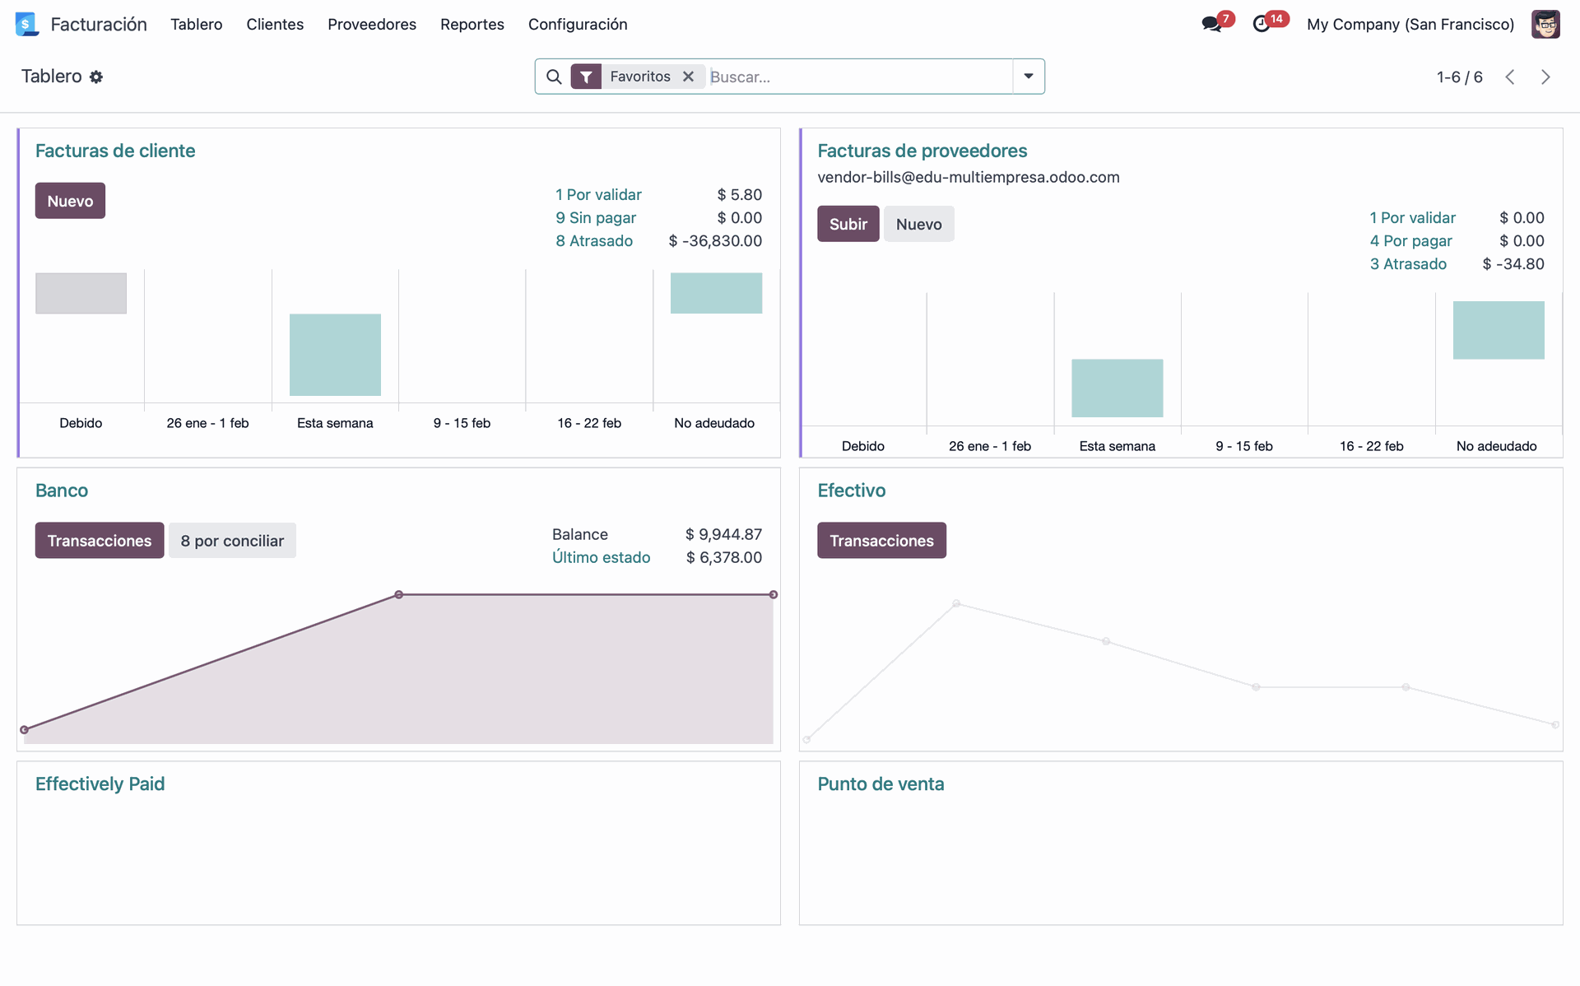
Task: Click the filter funnel icon in the search bar
Action: (586, 77)
